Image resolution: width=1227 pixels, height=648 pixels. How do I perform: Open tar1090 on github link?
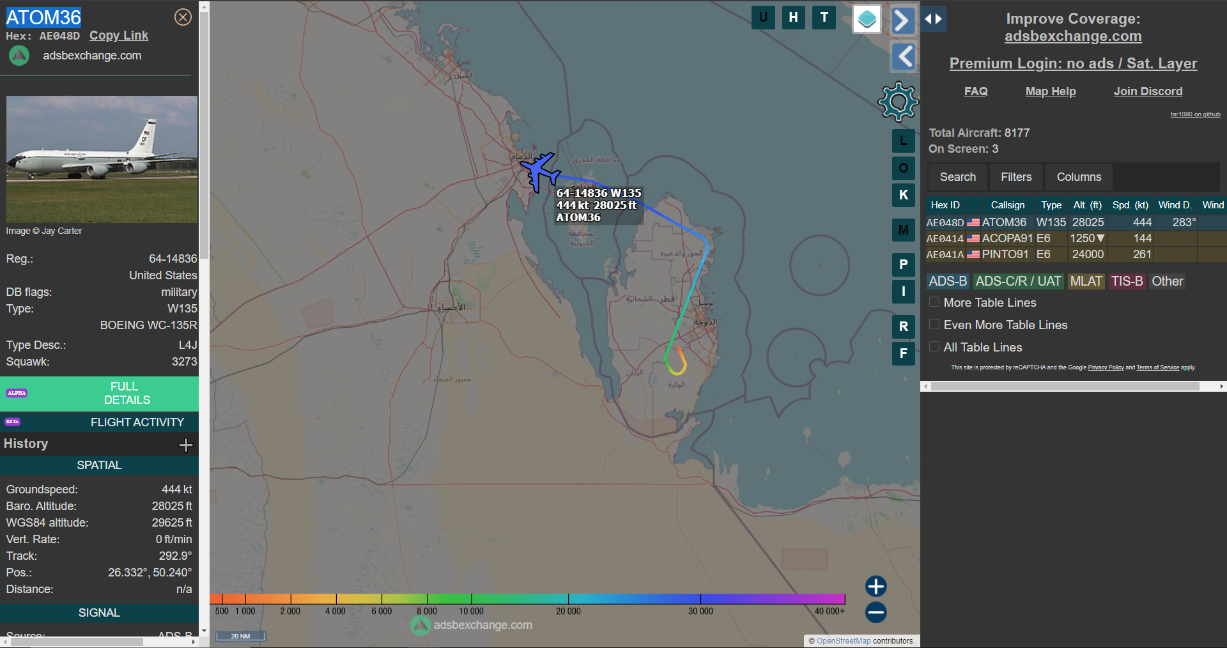point(1195,114)
